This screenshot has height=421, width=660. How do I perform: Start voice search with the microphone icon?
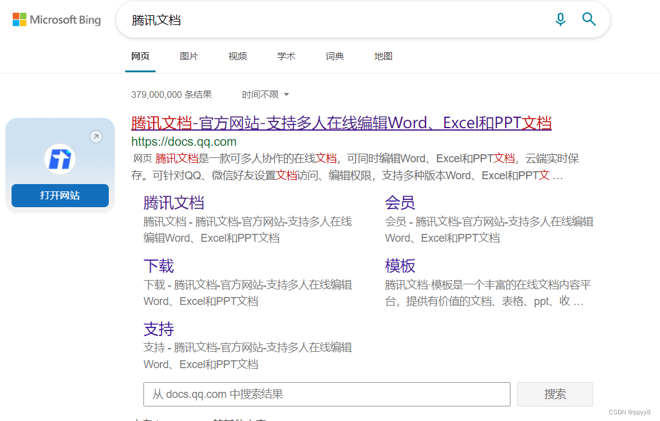(560, 19)
